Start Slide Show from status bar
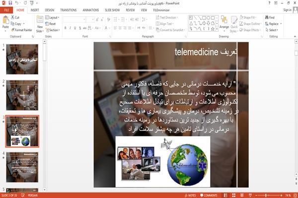The height and width of the screenshot is (198, 298). click(250, 196)
